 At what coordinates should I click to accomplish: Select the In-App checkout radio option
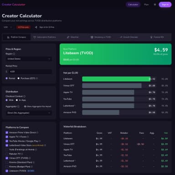click(17, 100)
